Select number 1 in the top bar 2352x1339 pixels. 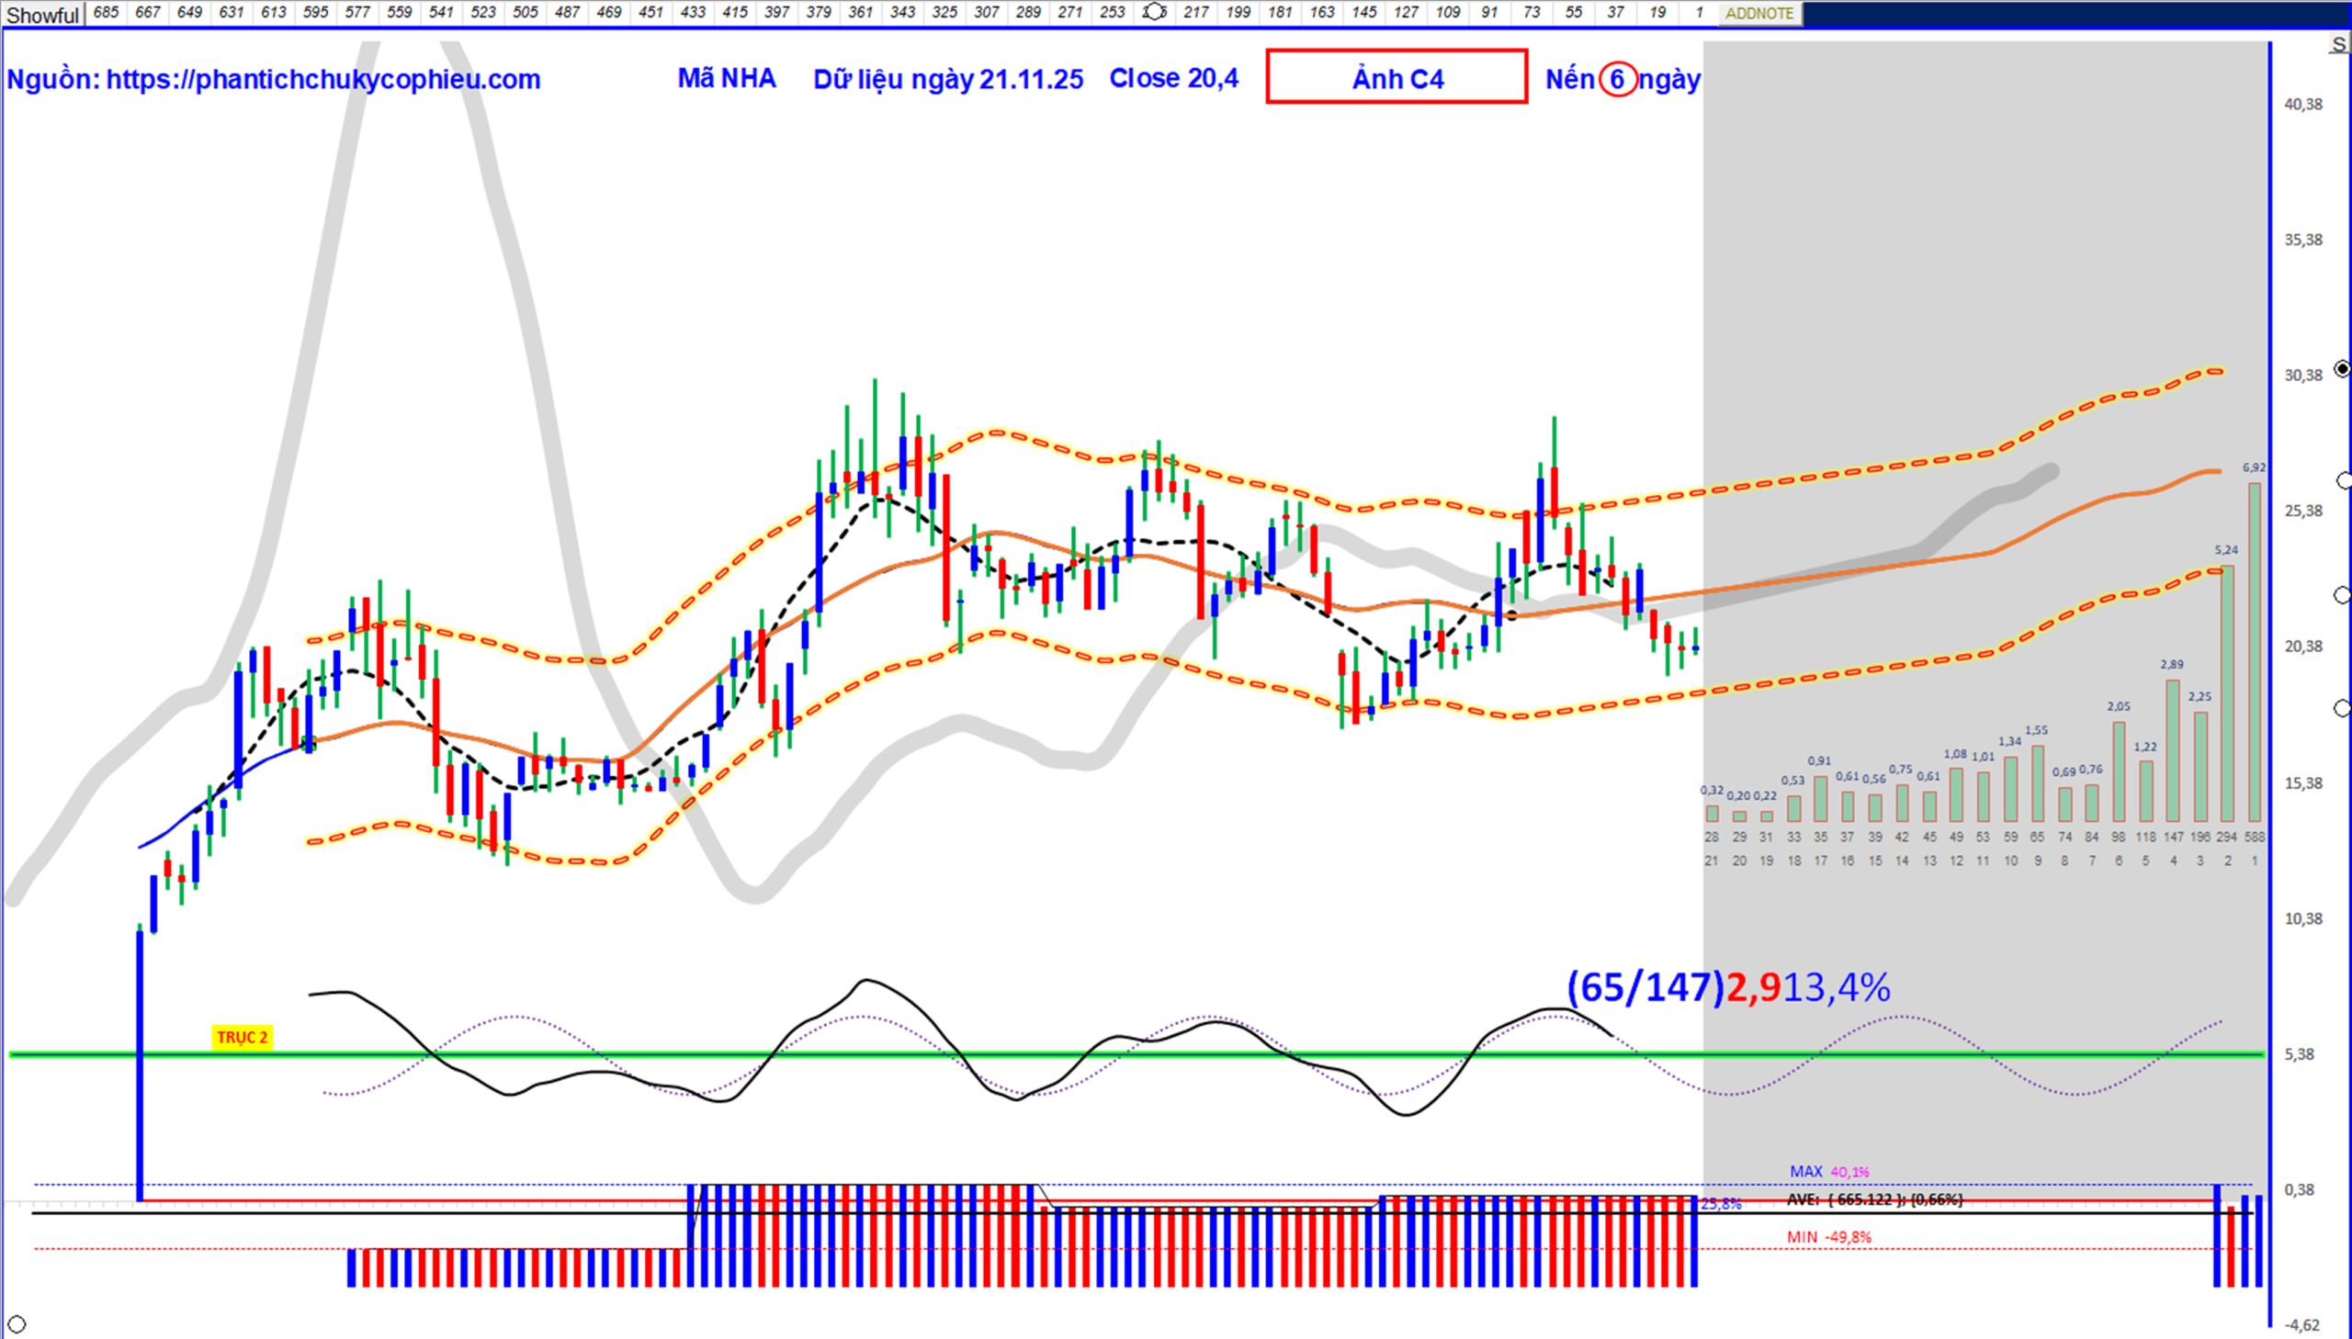tap(1699, 13)
